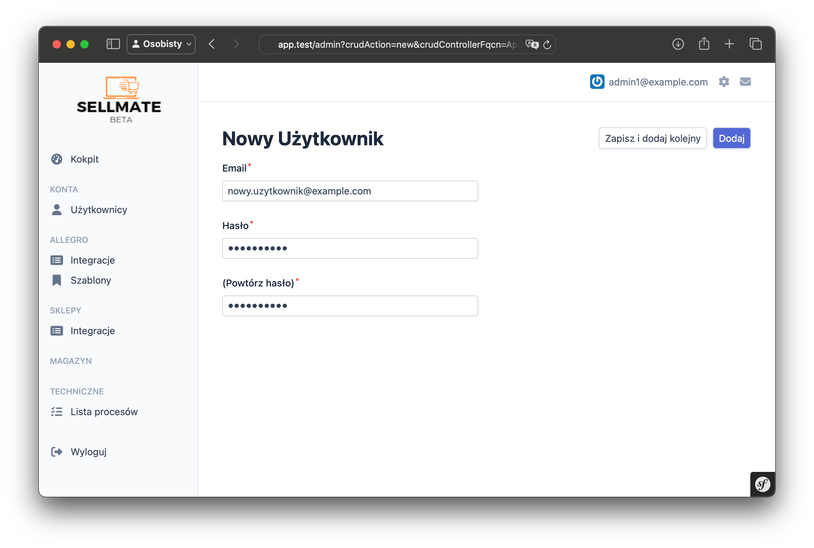Click the Kokpit gauge icon
This screenshot has height=548, width=814.
pyautogui.click(x=57, y=159)
